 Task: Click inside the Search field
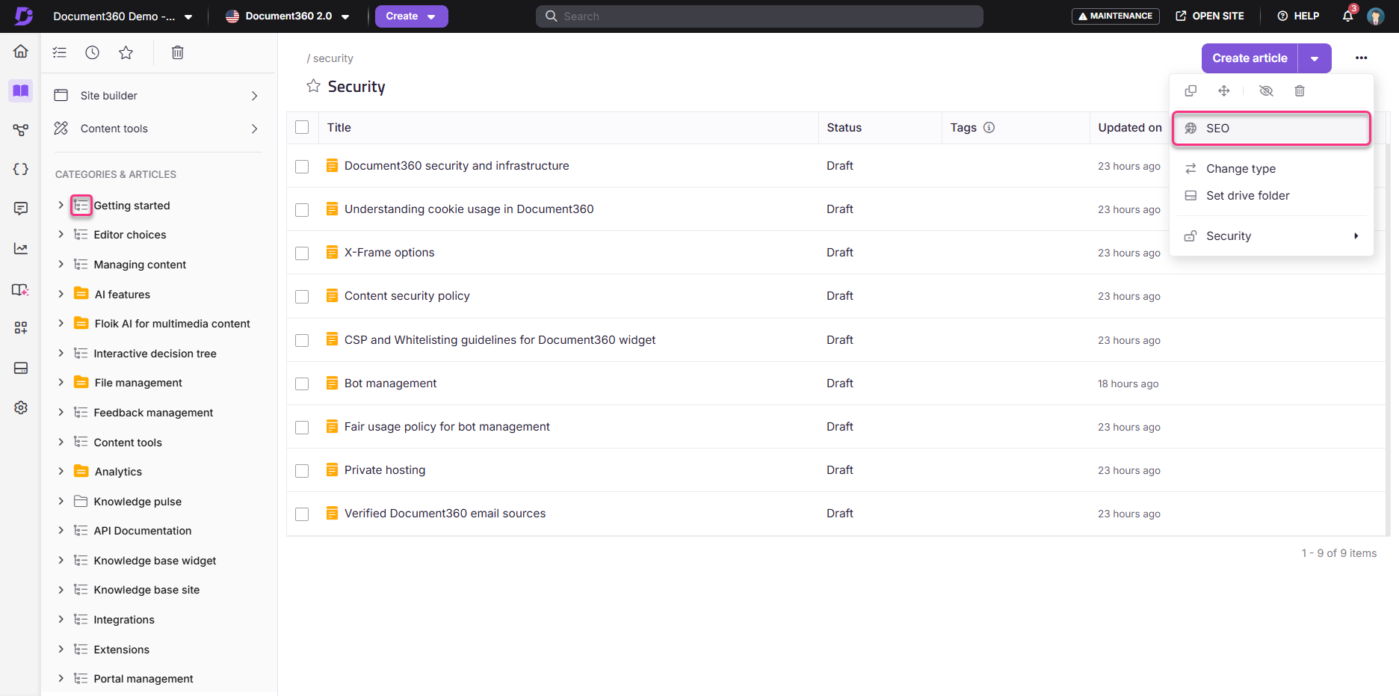(759, 16)
